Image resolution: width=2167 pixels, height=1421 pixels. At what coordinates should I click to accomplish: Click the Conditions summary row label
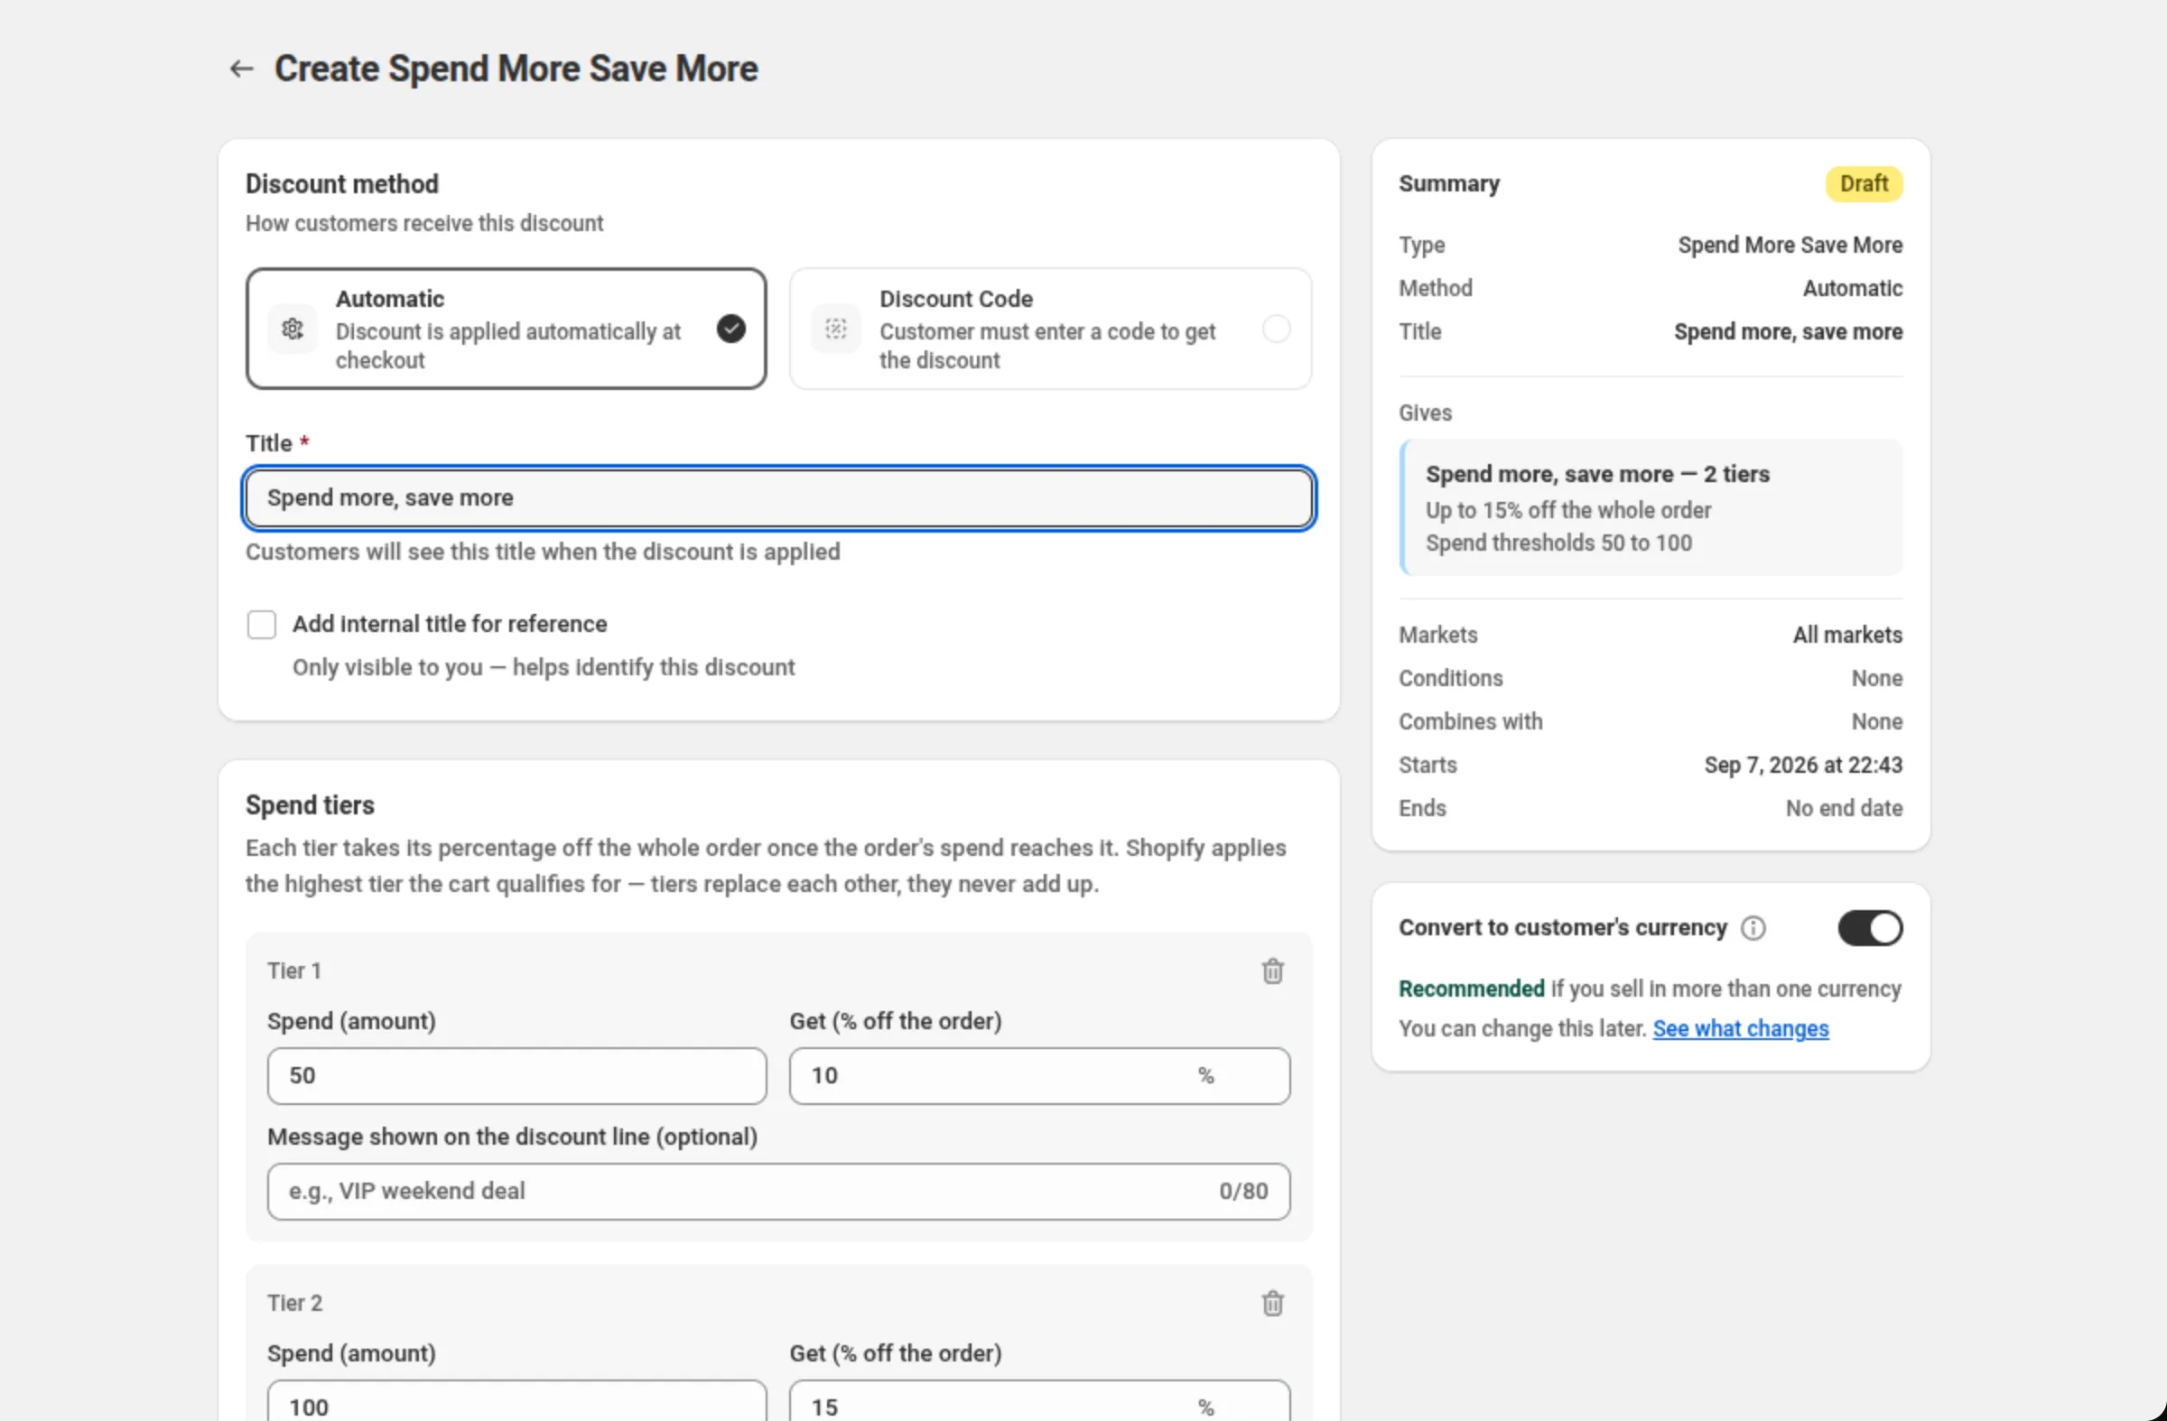[1450, 679]
